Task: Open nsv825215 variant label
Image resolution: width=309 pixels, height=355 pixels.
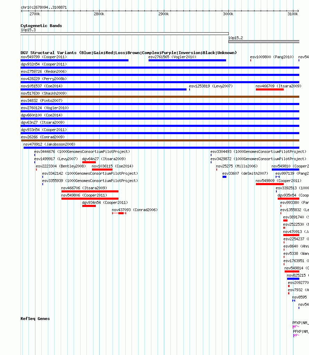Action: pos(298,275)
